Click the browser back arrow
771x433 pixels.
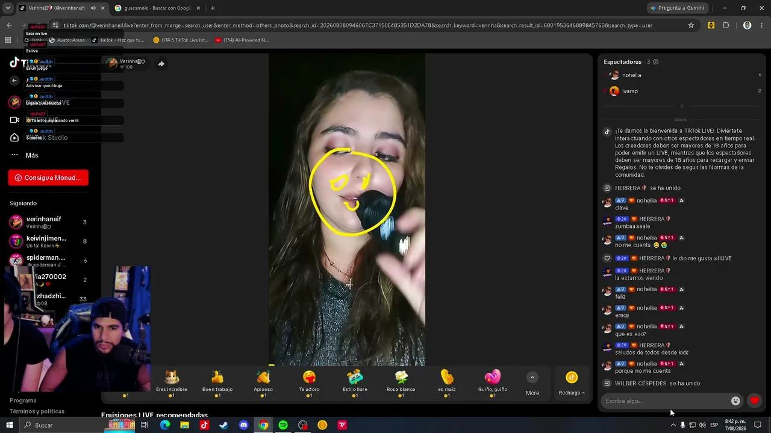pos(9,25)
